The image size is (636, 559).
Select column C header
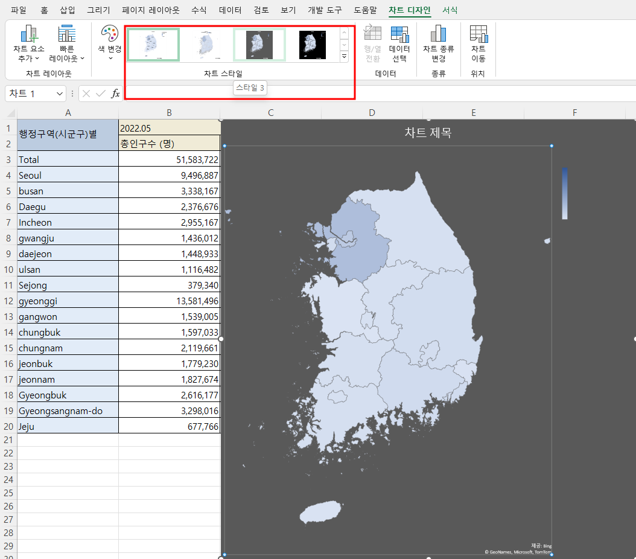click(x=270, y=113)
